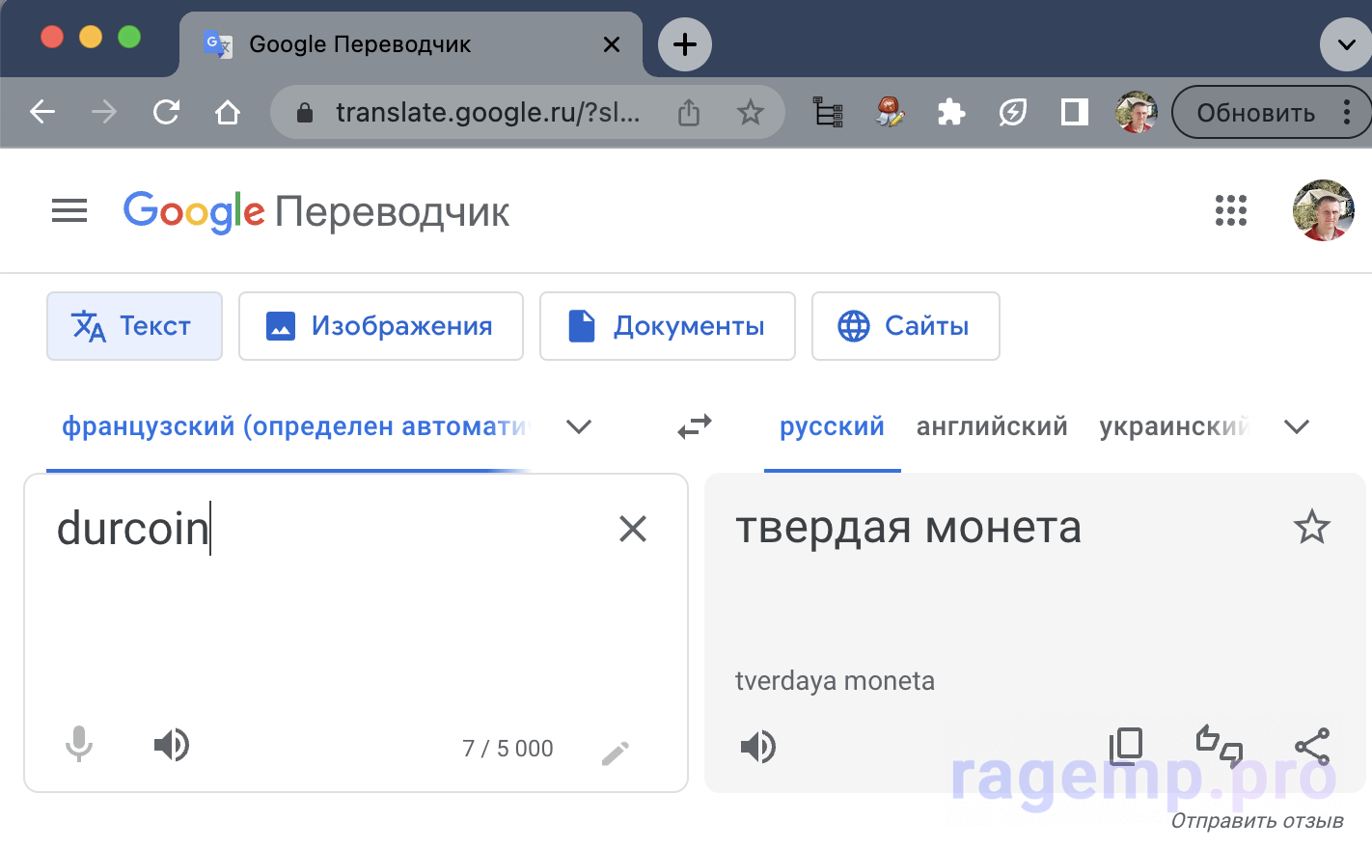Expand the source language list
Image resolution: width=1372 pixels, height=849 pixels.
click(579, 426)
